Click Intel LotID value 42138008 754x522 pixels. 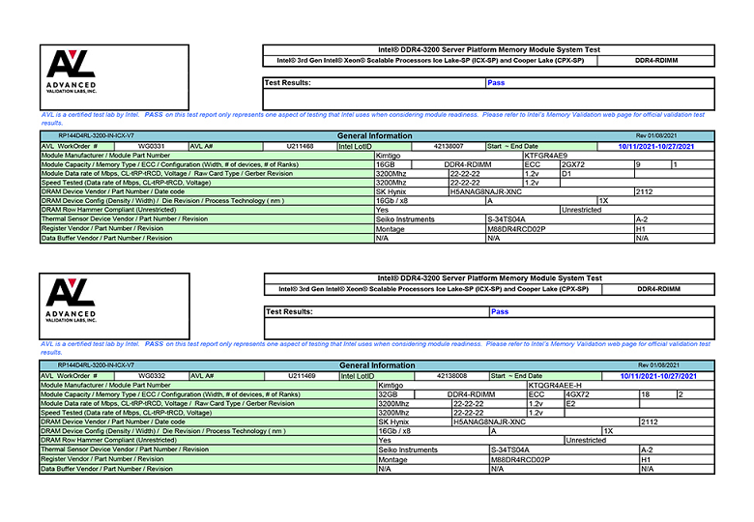pos(452,376)
